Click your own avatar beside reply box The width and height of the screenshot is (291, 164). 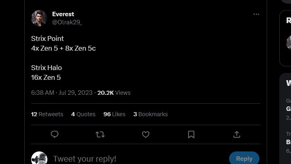click(x=39, y=158)
